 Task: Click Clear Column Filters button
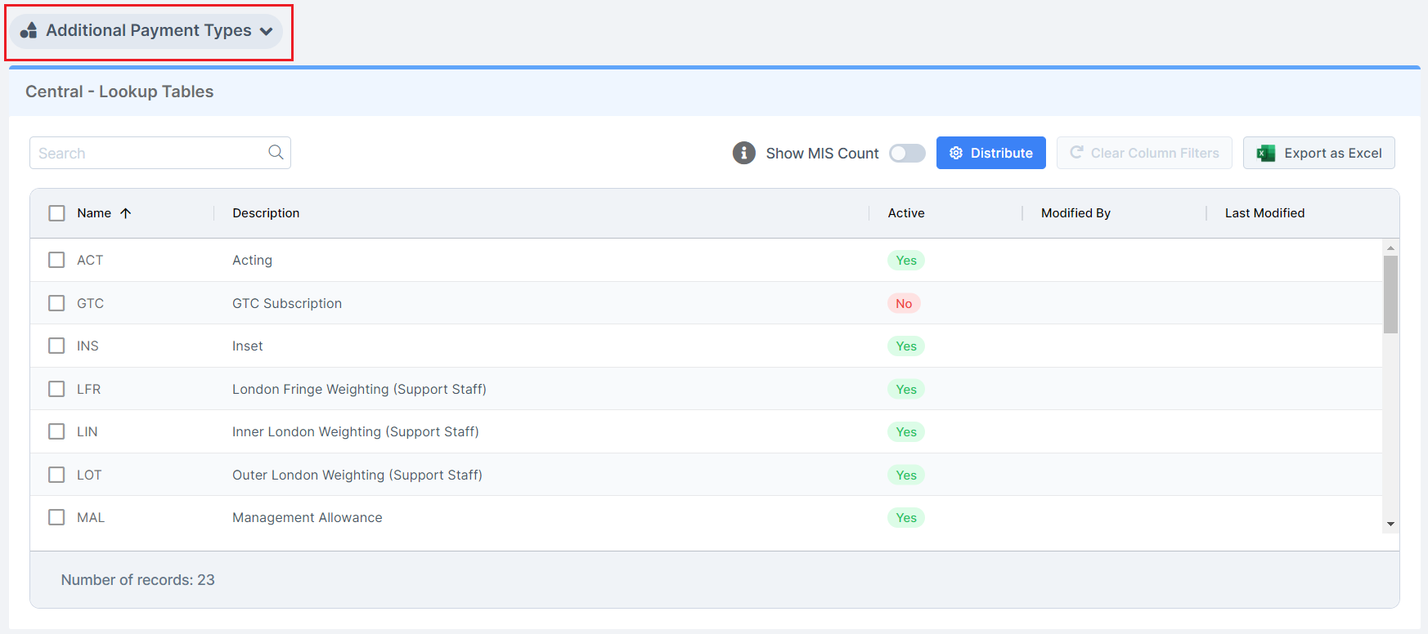[x=1144, y=153]
